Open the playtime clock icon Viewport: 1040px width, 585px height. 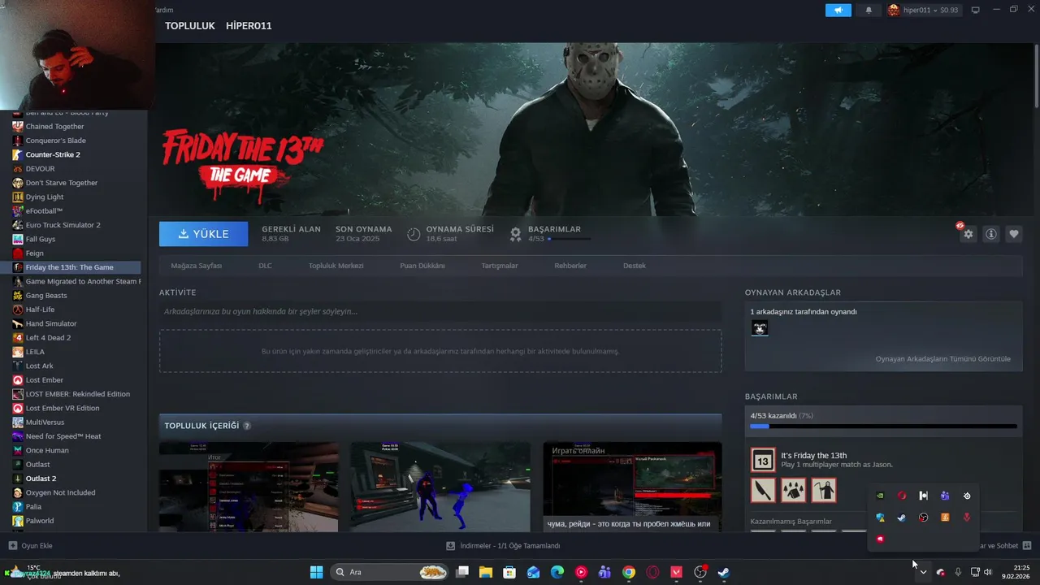[414, 234]
